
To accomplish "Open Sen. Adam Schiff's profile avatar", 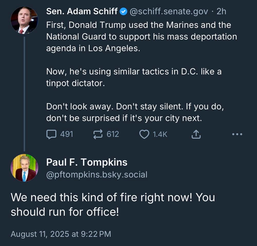I will tap(24, 20).
